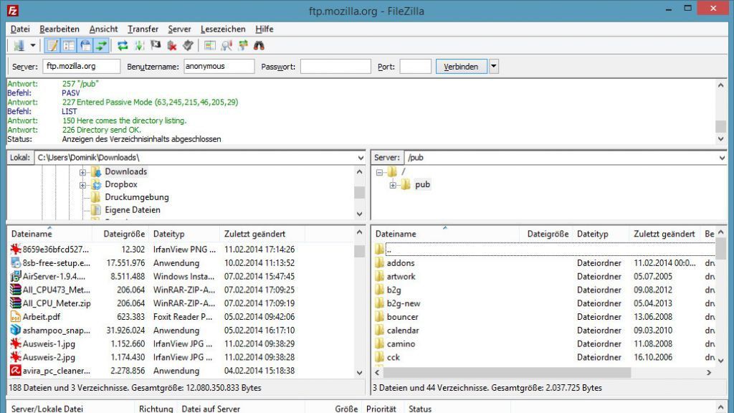Click the disconnect from server icon
The width and height of the screenshot is (734, 413).
[172, 46]
